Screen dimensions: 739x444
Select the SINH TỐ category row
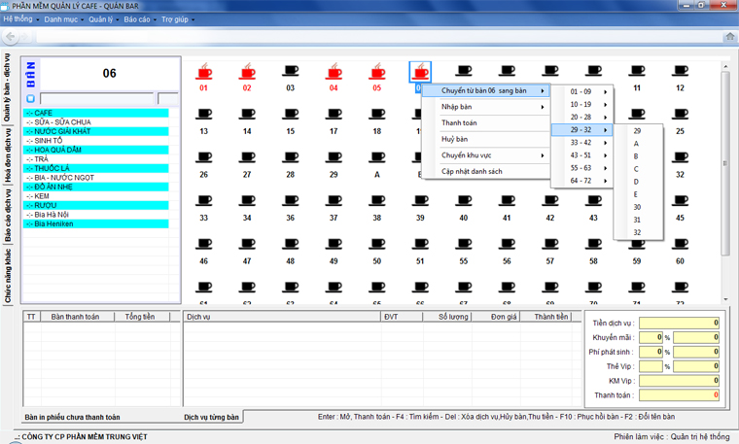[95, 141]
